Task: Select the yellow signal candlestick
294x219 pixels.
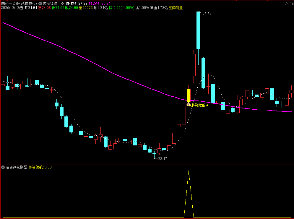Action: pyautogui.click(x=189, y=95)
